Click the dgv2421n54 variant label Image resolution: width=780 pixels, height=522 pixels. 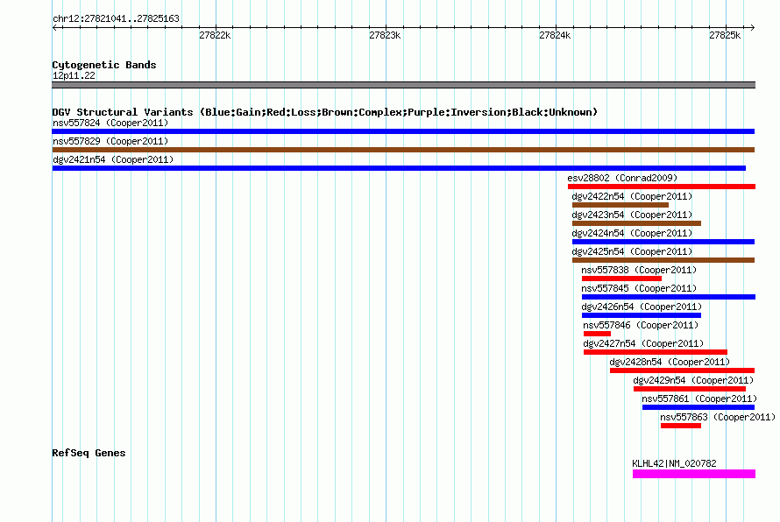point(113,159)
